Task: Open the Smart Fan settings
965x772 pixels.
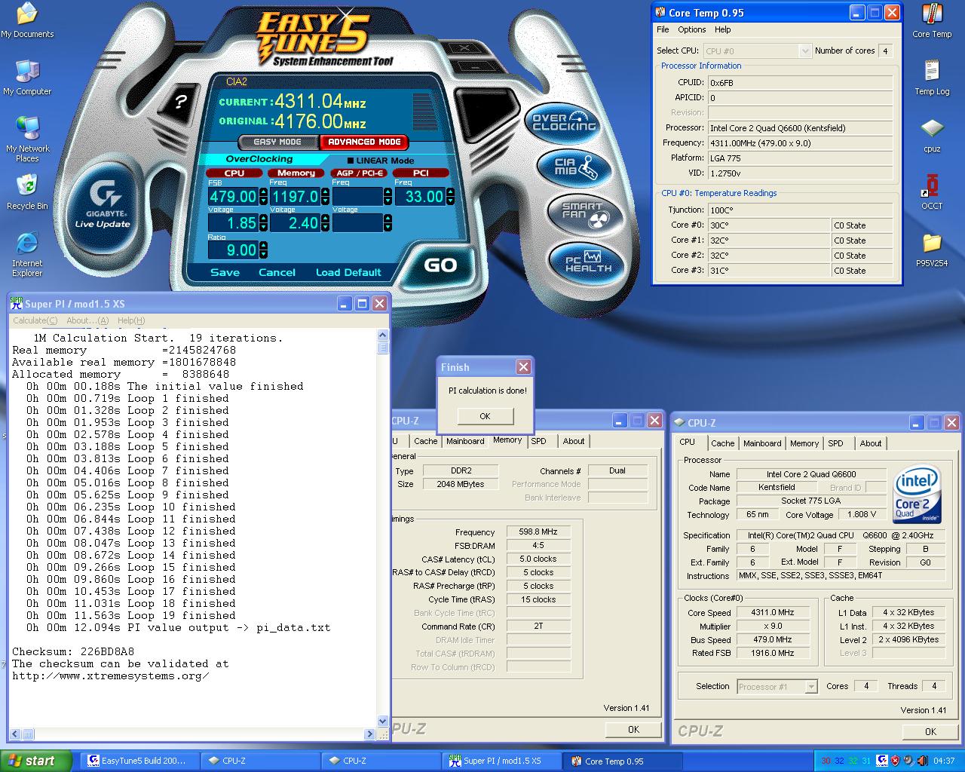Action: pos(587,215)
